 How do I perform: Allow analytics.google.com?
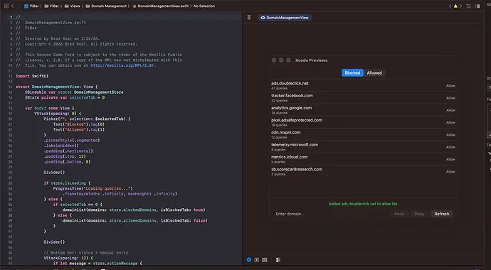(x=450, y=110)
